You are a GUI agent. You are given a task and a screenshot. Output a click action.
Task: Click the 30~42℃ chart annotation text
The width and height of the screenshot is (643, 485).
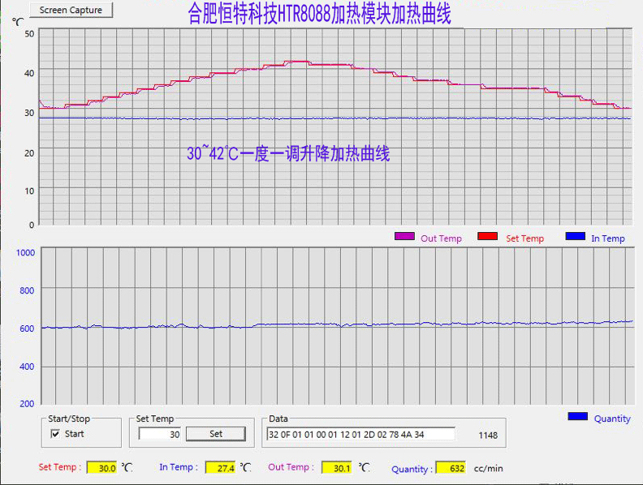click(288, 154)
